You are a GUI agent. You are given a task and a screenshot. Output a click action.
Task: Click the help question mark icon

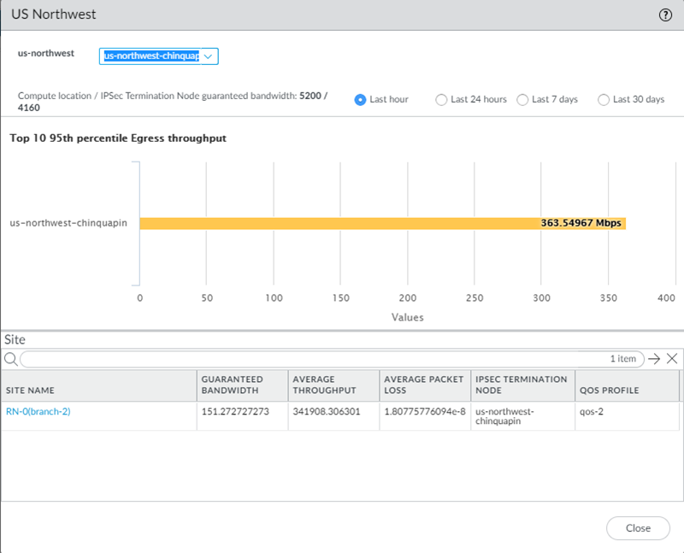[x=664, y=15]
